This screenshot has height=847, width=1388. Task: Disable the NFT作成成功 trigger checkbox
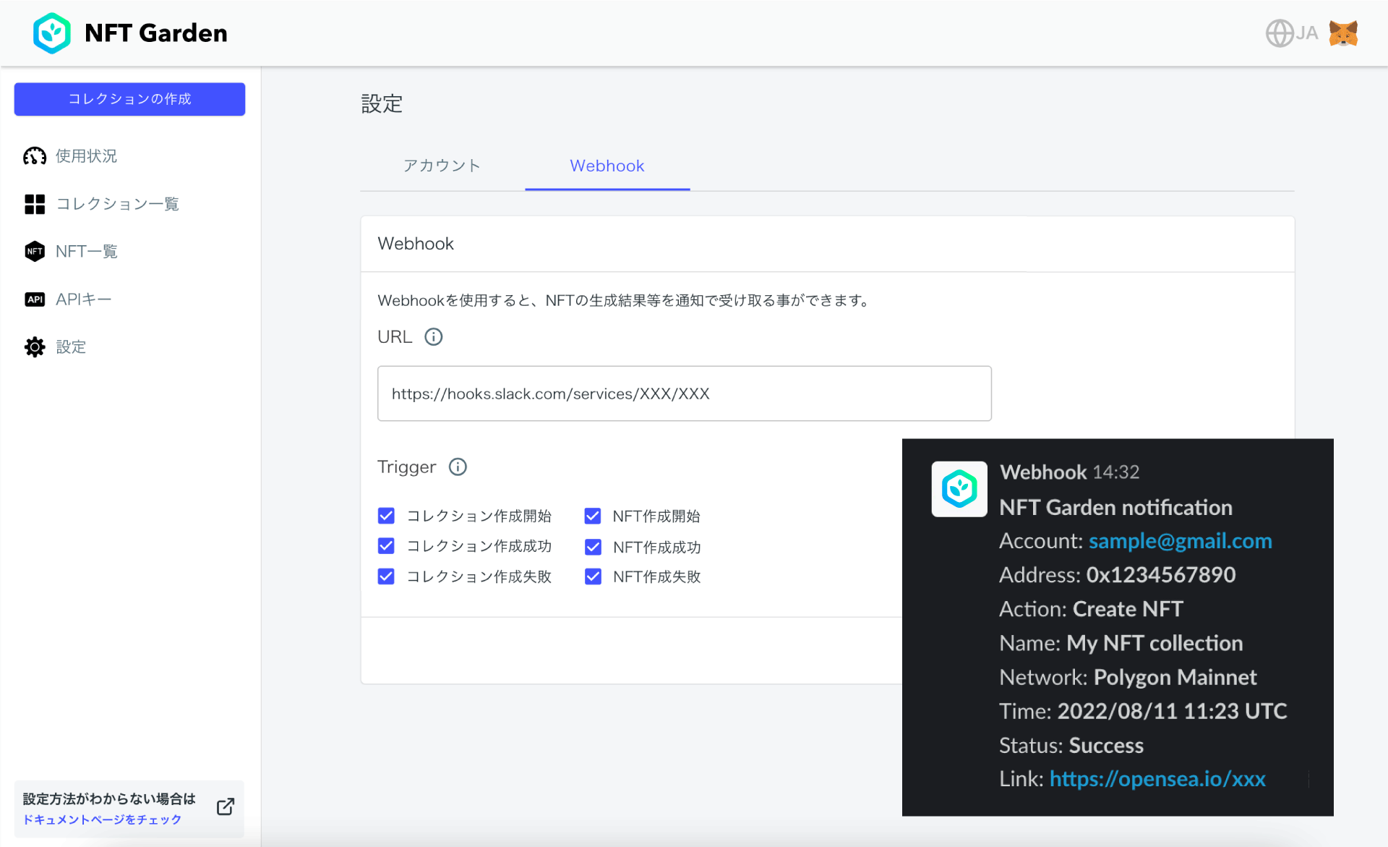pos(593,546)
